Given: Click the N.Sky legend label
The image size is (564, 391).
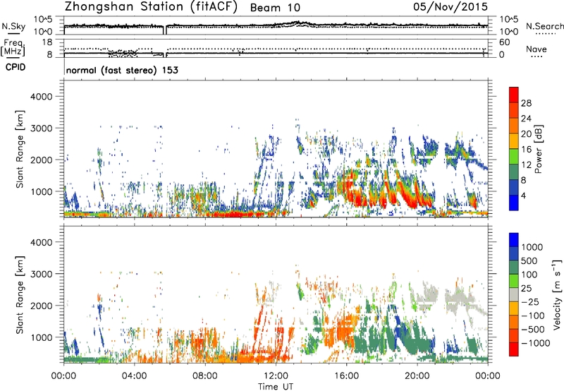Looking at the screenshot, I should click(13, 26).
